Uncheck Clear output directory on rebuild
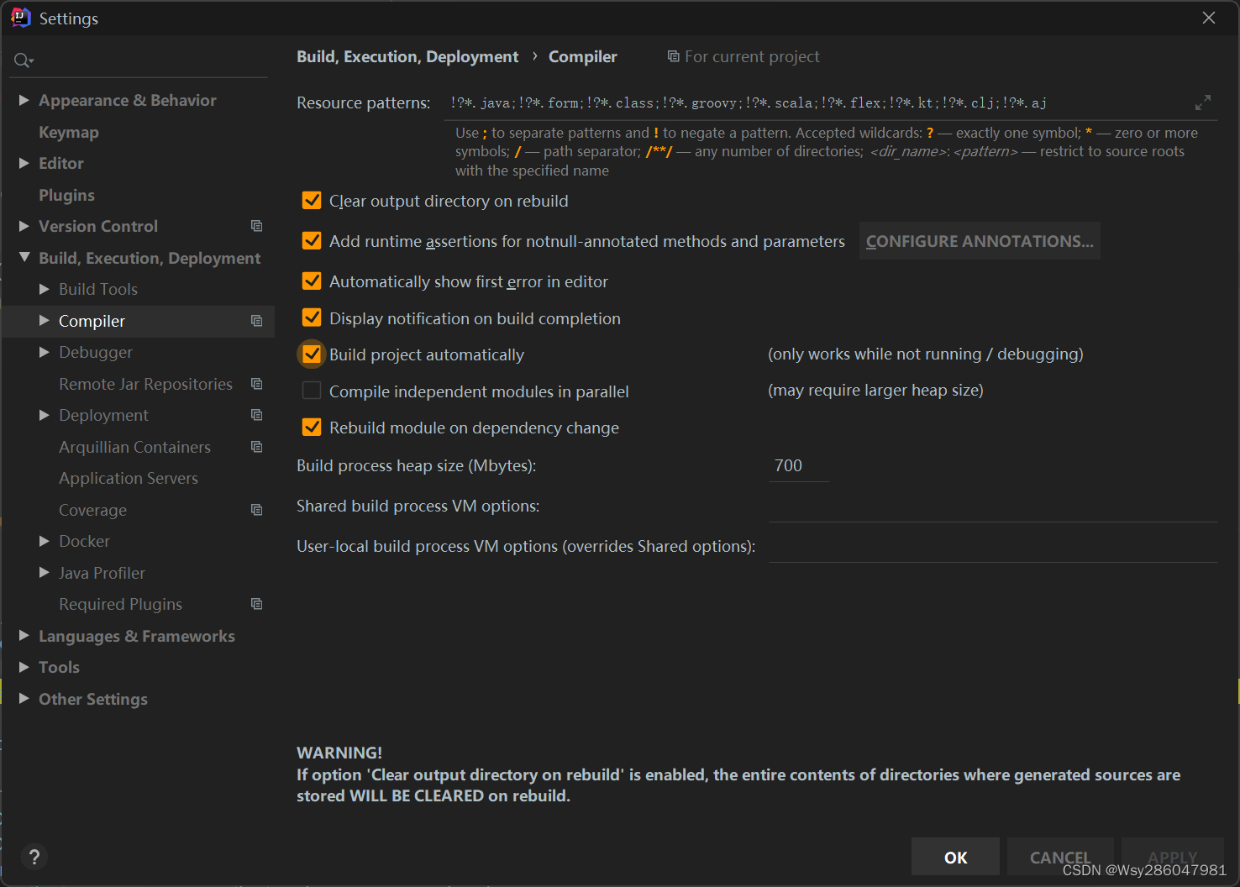Screen dimensions: 1240x887 312,201
